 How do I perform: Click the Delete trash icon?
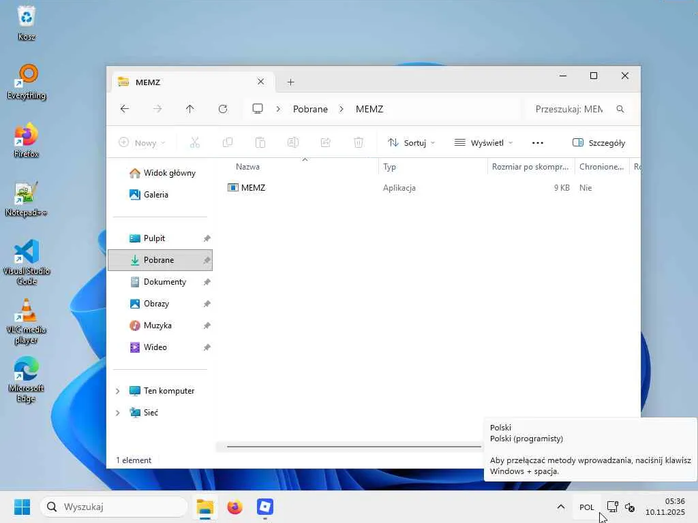pos(359,143)
